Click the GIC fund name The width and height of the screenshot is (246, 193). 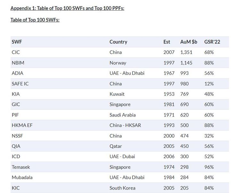pyautogui.click(x=16, y=104)
